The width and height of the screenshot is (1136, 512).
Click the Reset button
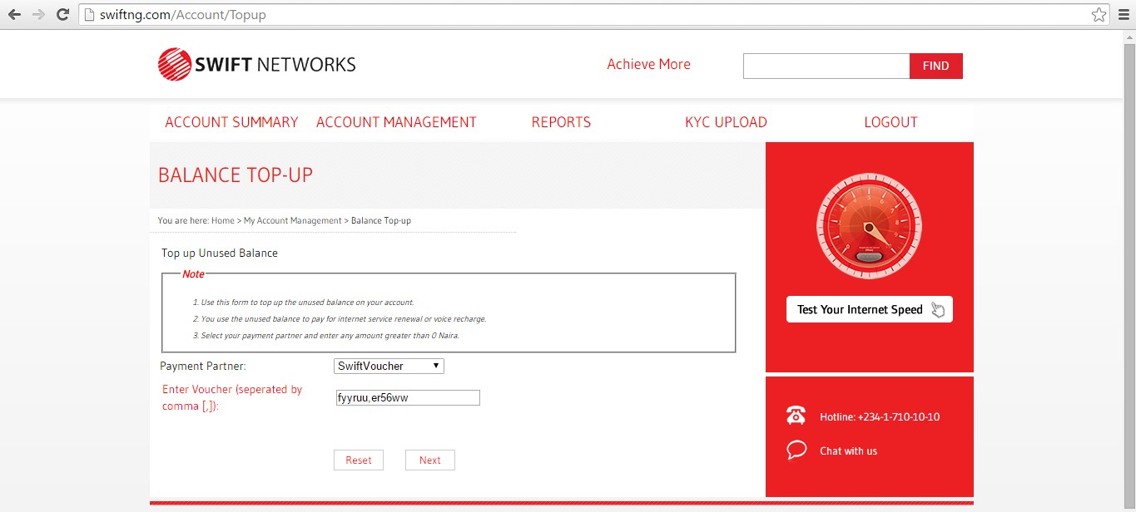coord(358,460)
